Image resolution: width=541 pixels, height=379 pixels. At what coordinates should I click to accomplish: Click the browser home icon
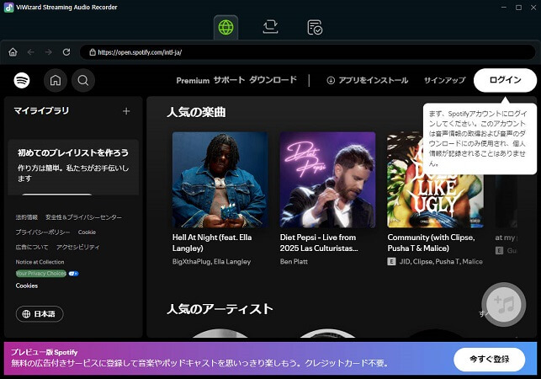(x=13, y=52)
